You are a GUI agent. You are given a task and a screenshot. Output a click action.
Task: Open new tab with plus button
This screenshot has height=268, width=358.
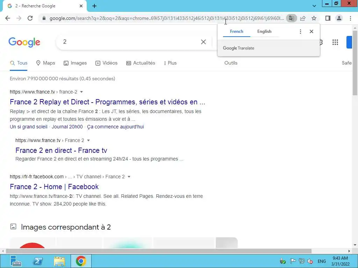click(x=94, y=6)
